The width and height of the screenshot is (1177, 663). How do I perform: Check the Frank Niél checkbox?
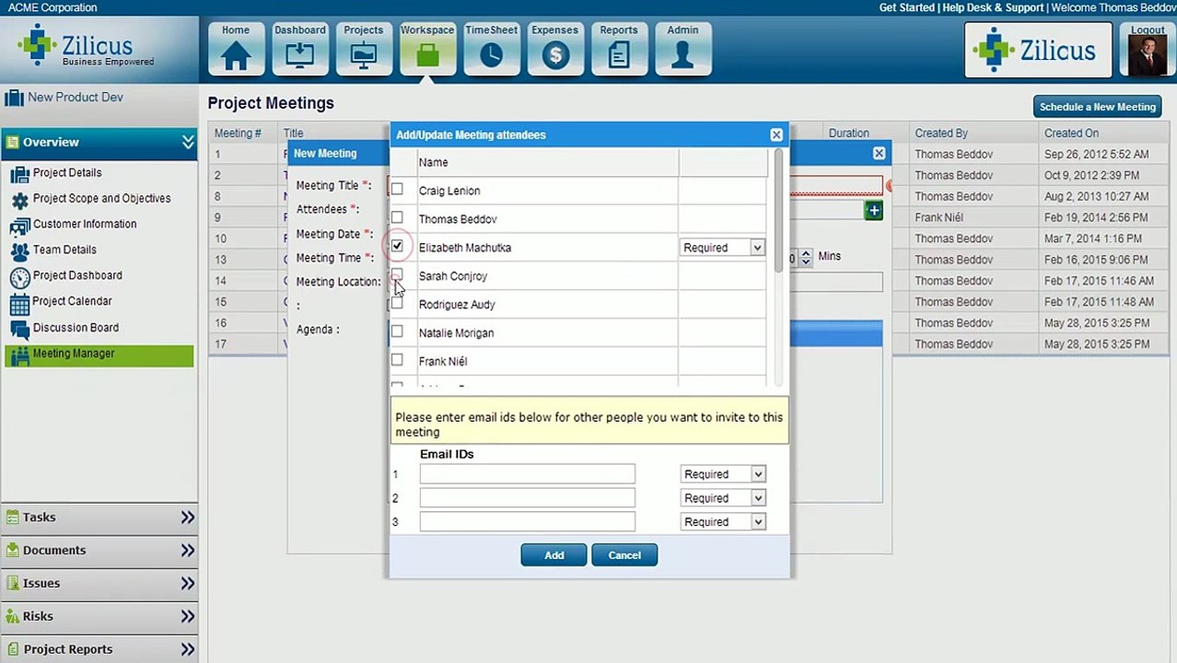(397, 361)
